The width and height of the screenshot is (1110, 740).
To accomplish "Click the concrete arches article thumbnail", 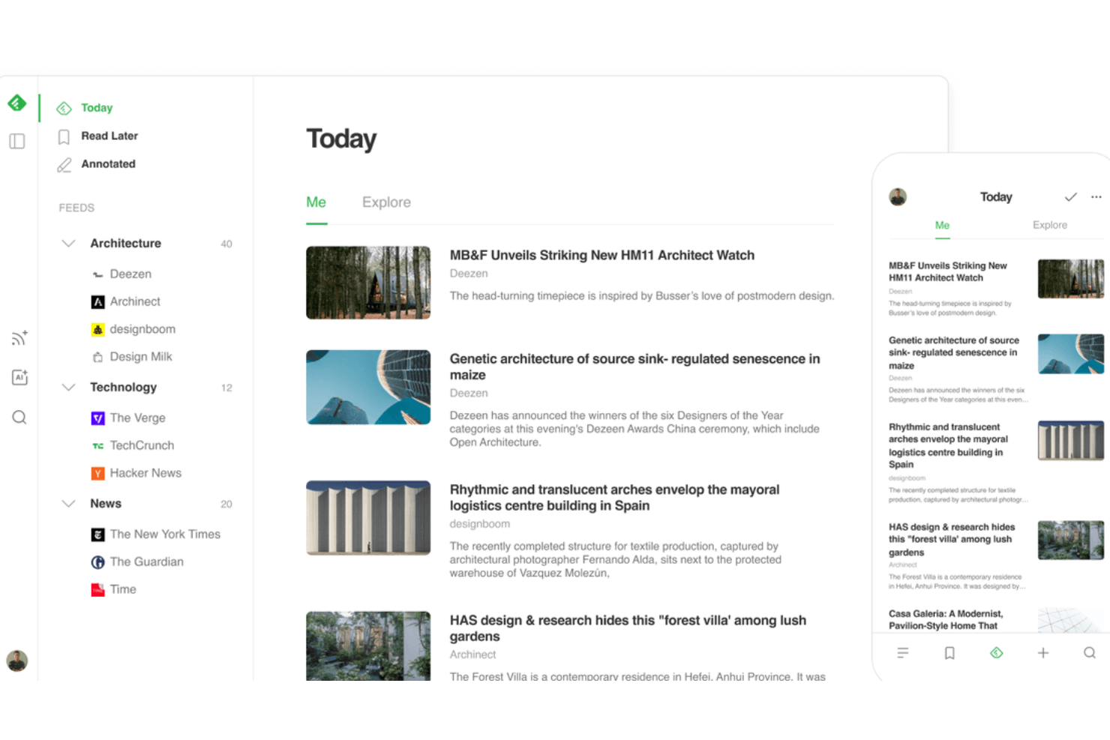I will tap(368, 518).
